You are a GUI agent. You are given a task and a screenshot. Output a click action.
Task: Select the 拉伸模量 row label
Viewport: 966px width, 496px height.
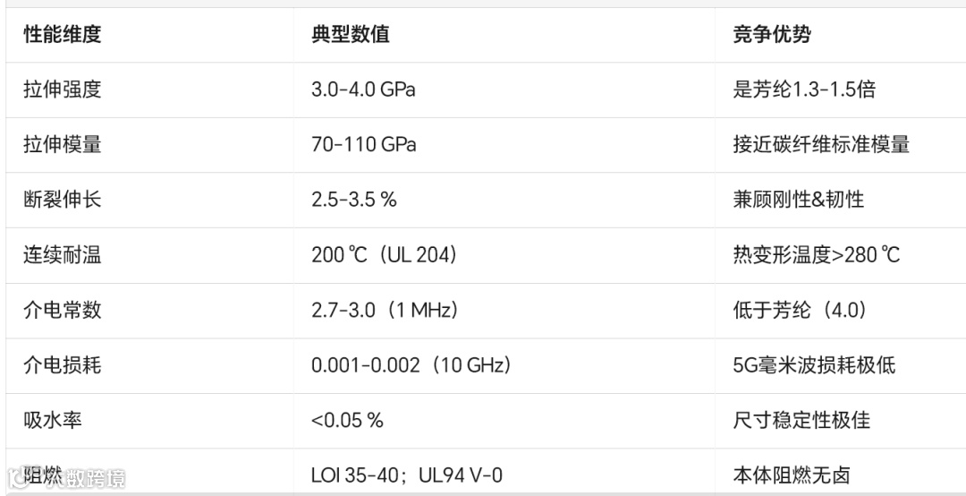(63, 144)
